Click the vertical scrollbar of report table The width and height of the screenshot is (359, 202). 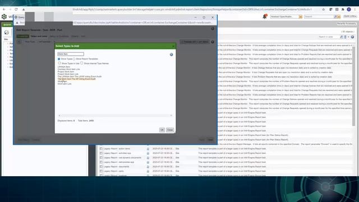(x=354, y=86)
